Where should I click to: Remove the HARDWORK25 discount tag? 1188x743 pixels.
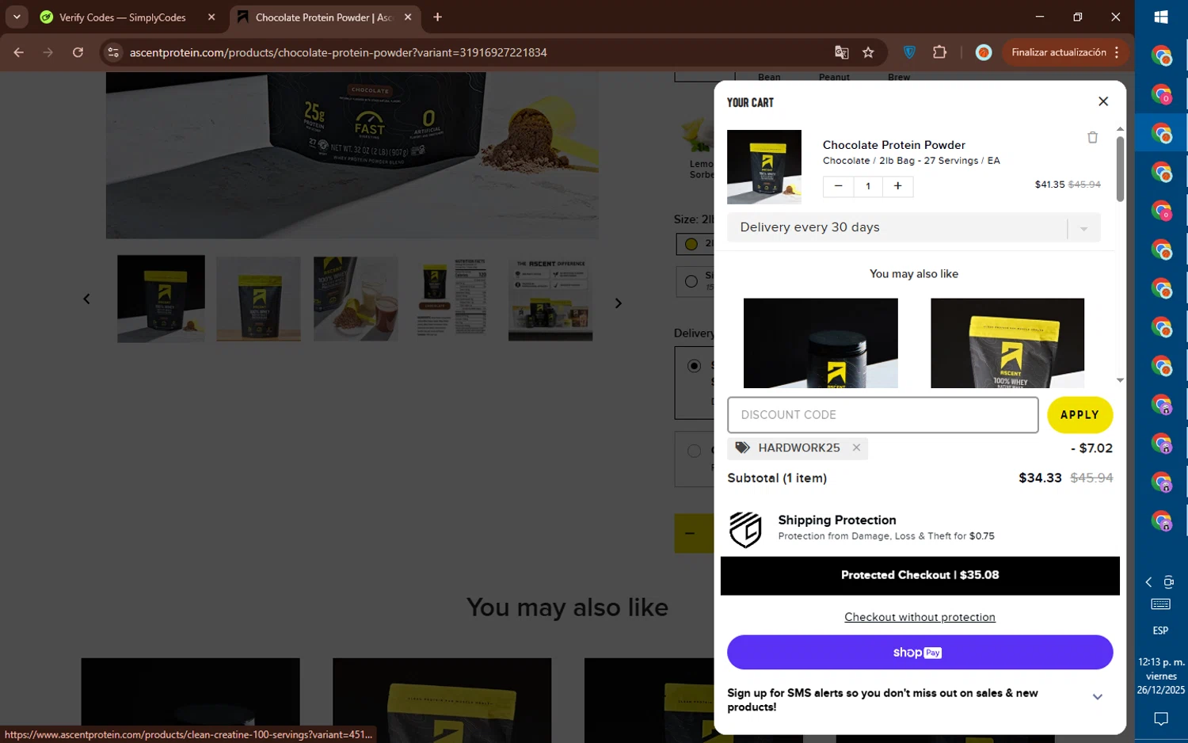coord(856,448)
